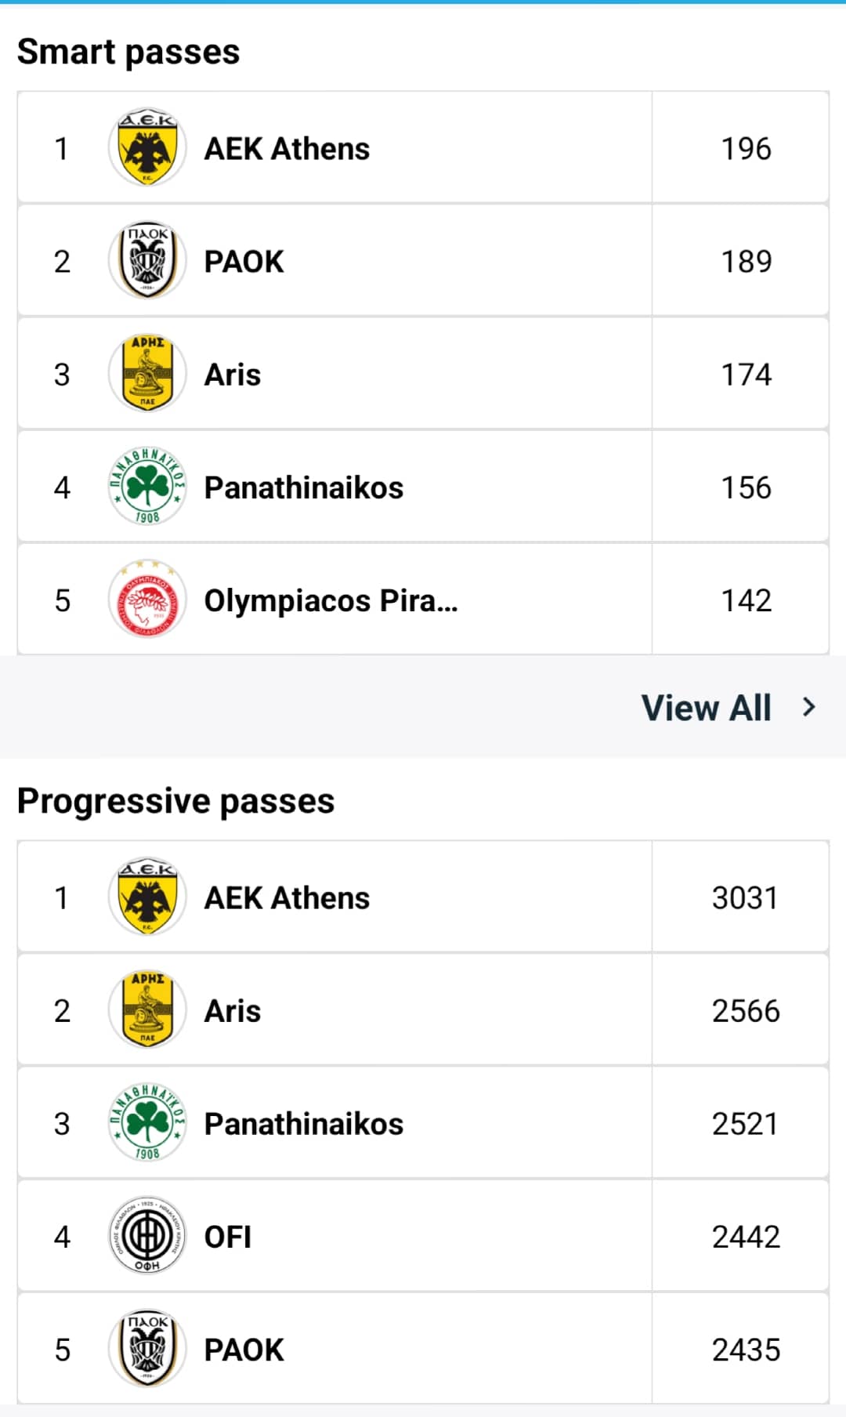Click the OFI club crest
The height and width of the screenshot is (1417, 846).
147,1236
